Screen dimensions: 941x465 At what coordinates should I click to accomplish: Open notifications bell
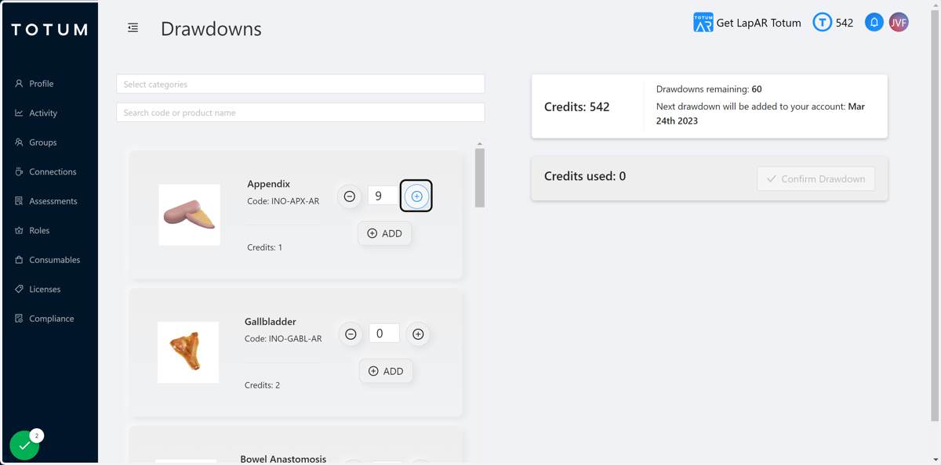tap(874, 23)
